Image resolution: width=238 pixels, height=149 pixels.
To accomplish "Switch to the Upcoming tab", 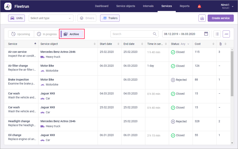I will [x=21, y=34].
